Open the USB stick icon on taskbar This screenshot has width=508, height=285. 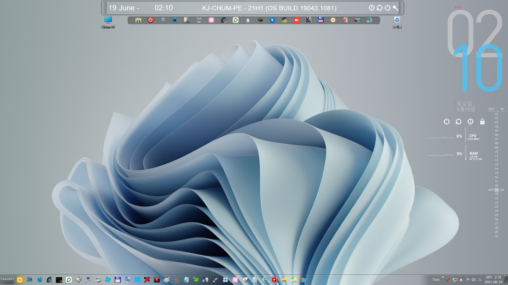215,280
